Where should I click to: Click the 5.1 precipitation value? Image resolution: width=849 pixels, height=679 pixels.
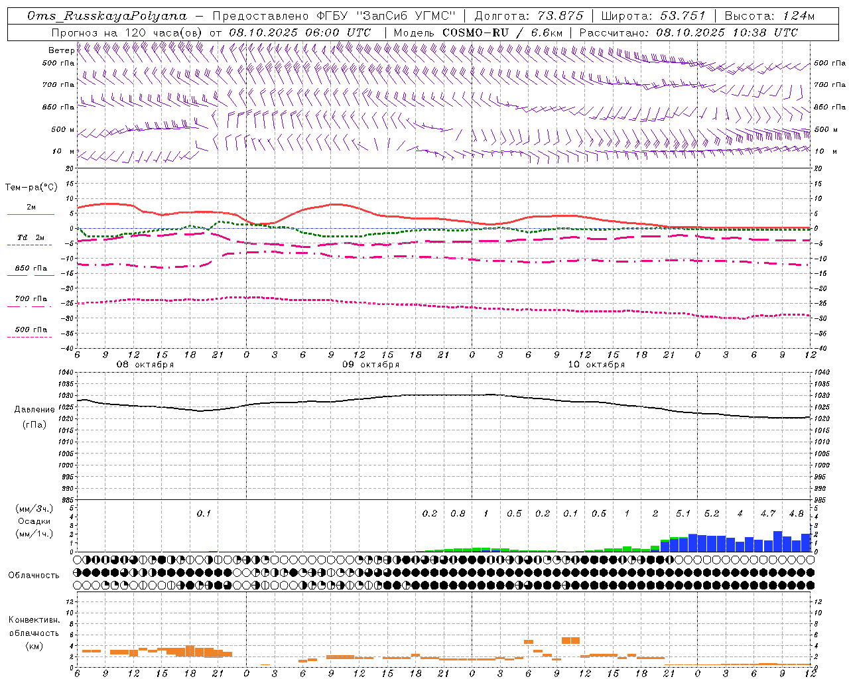pos(683,513)
